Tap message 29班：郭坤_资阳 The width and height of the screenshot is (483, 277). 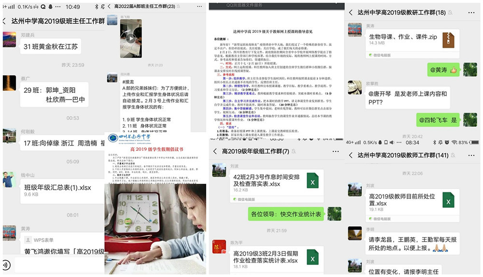[54, 95]
